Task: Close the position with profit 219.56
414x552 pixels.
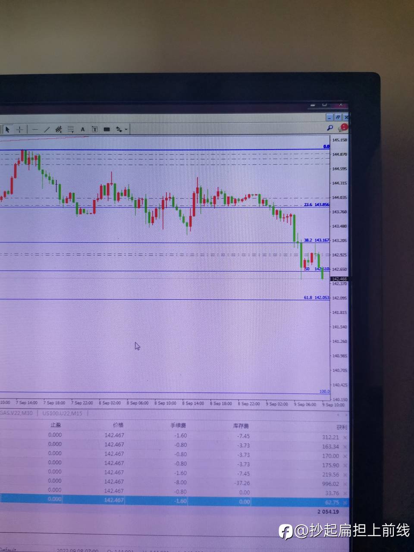Action: pos(345,475)
